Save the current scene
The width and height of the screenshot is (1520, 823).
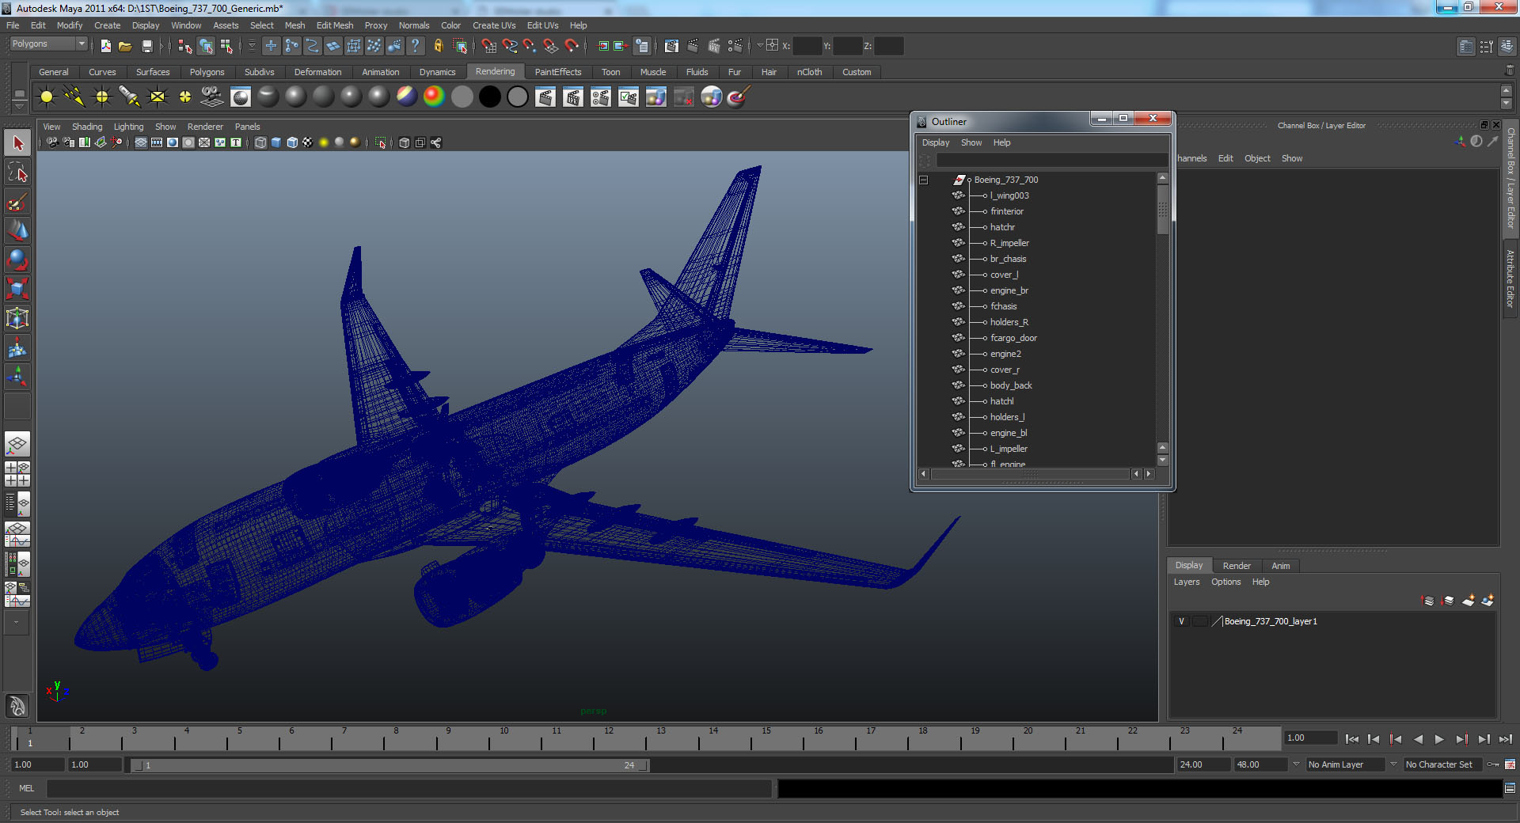click(x=146, y=46)
